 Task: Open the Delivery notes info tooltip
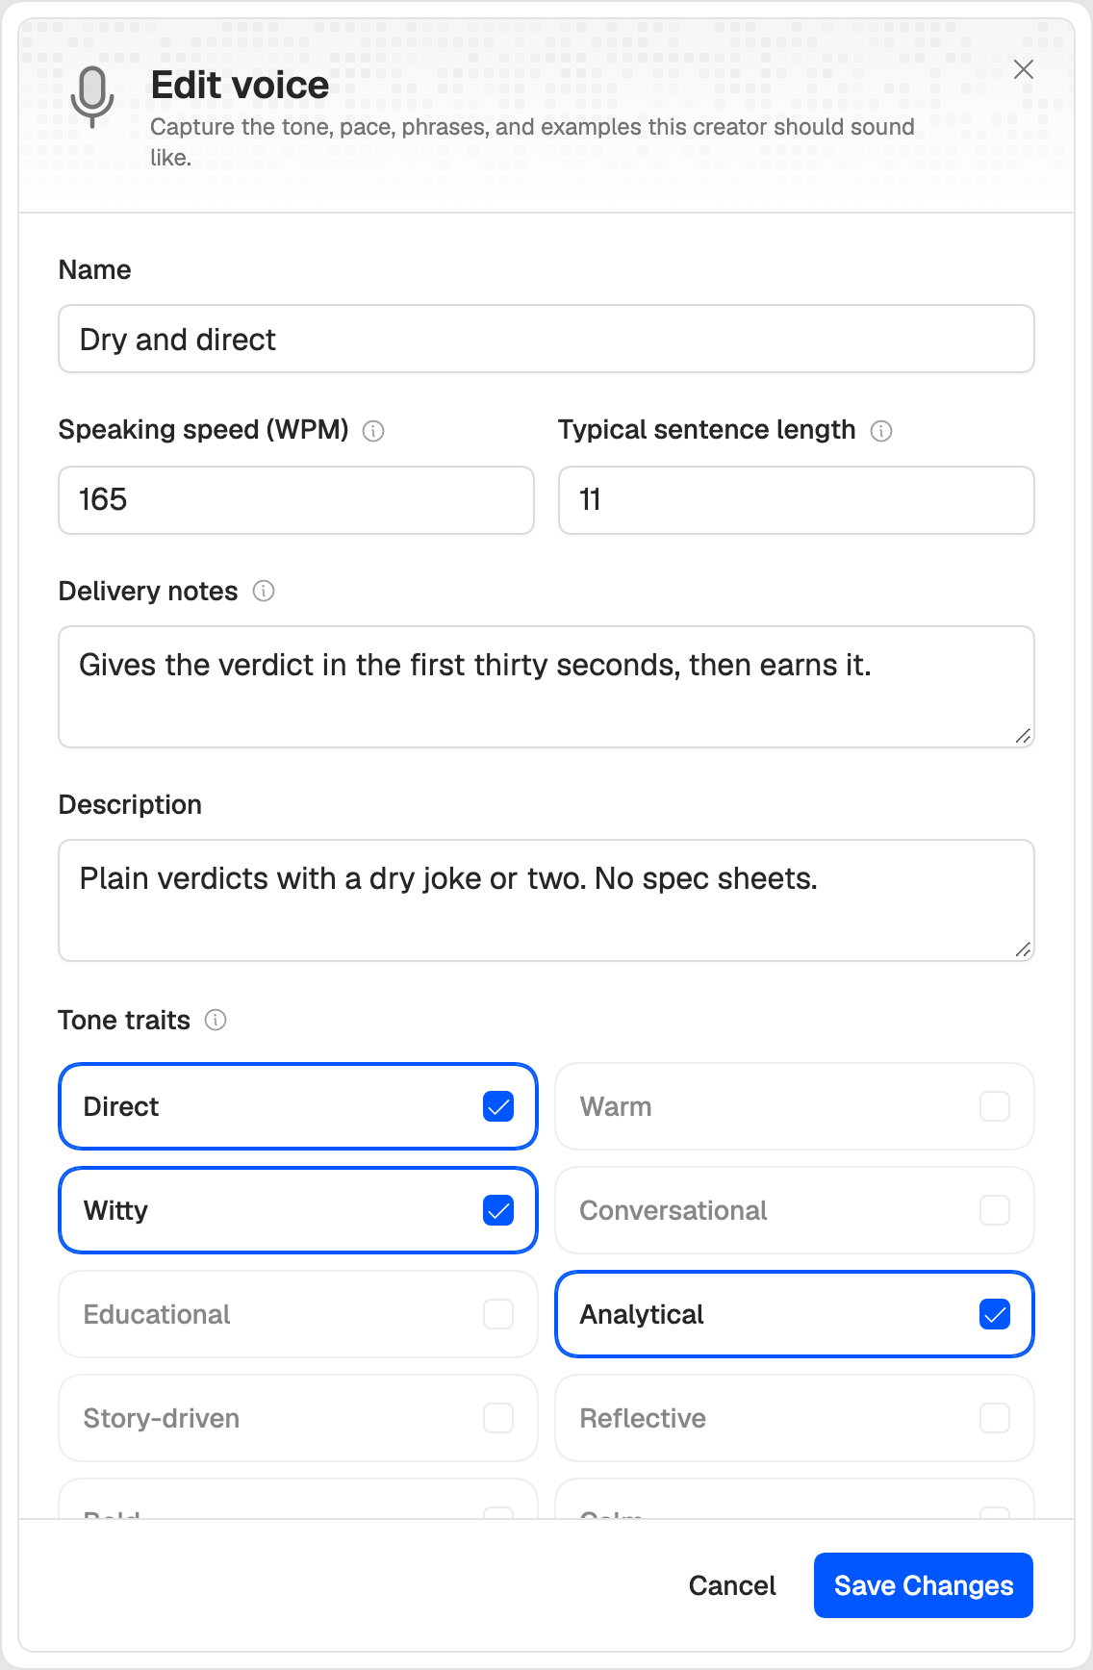point(264,591)
